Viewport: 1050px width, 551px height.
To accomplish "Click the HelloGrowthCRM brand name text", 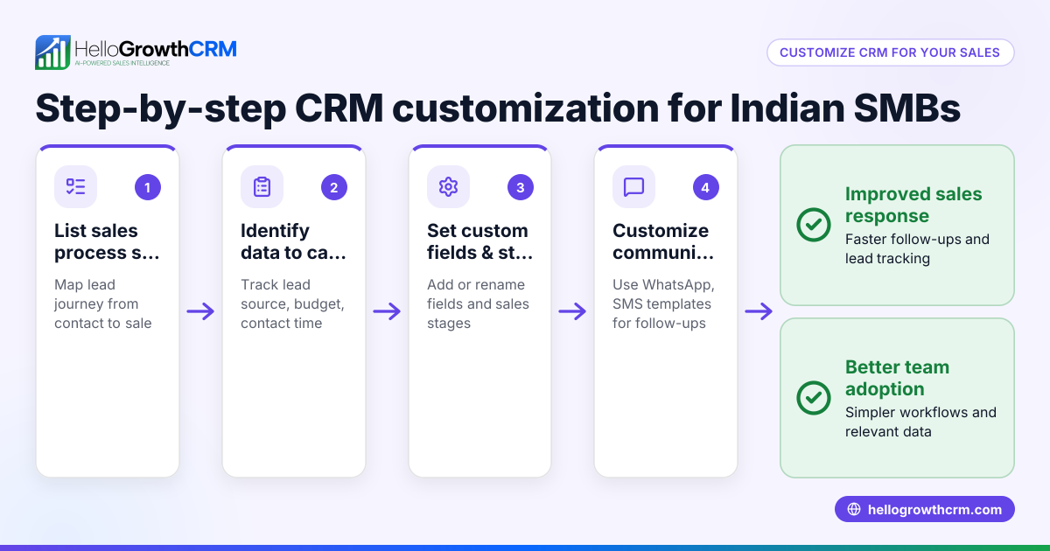I will (156, 48).
